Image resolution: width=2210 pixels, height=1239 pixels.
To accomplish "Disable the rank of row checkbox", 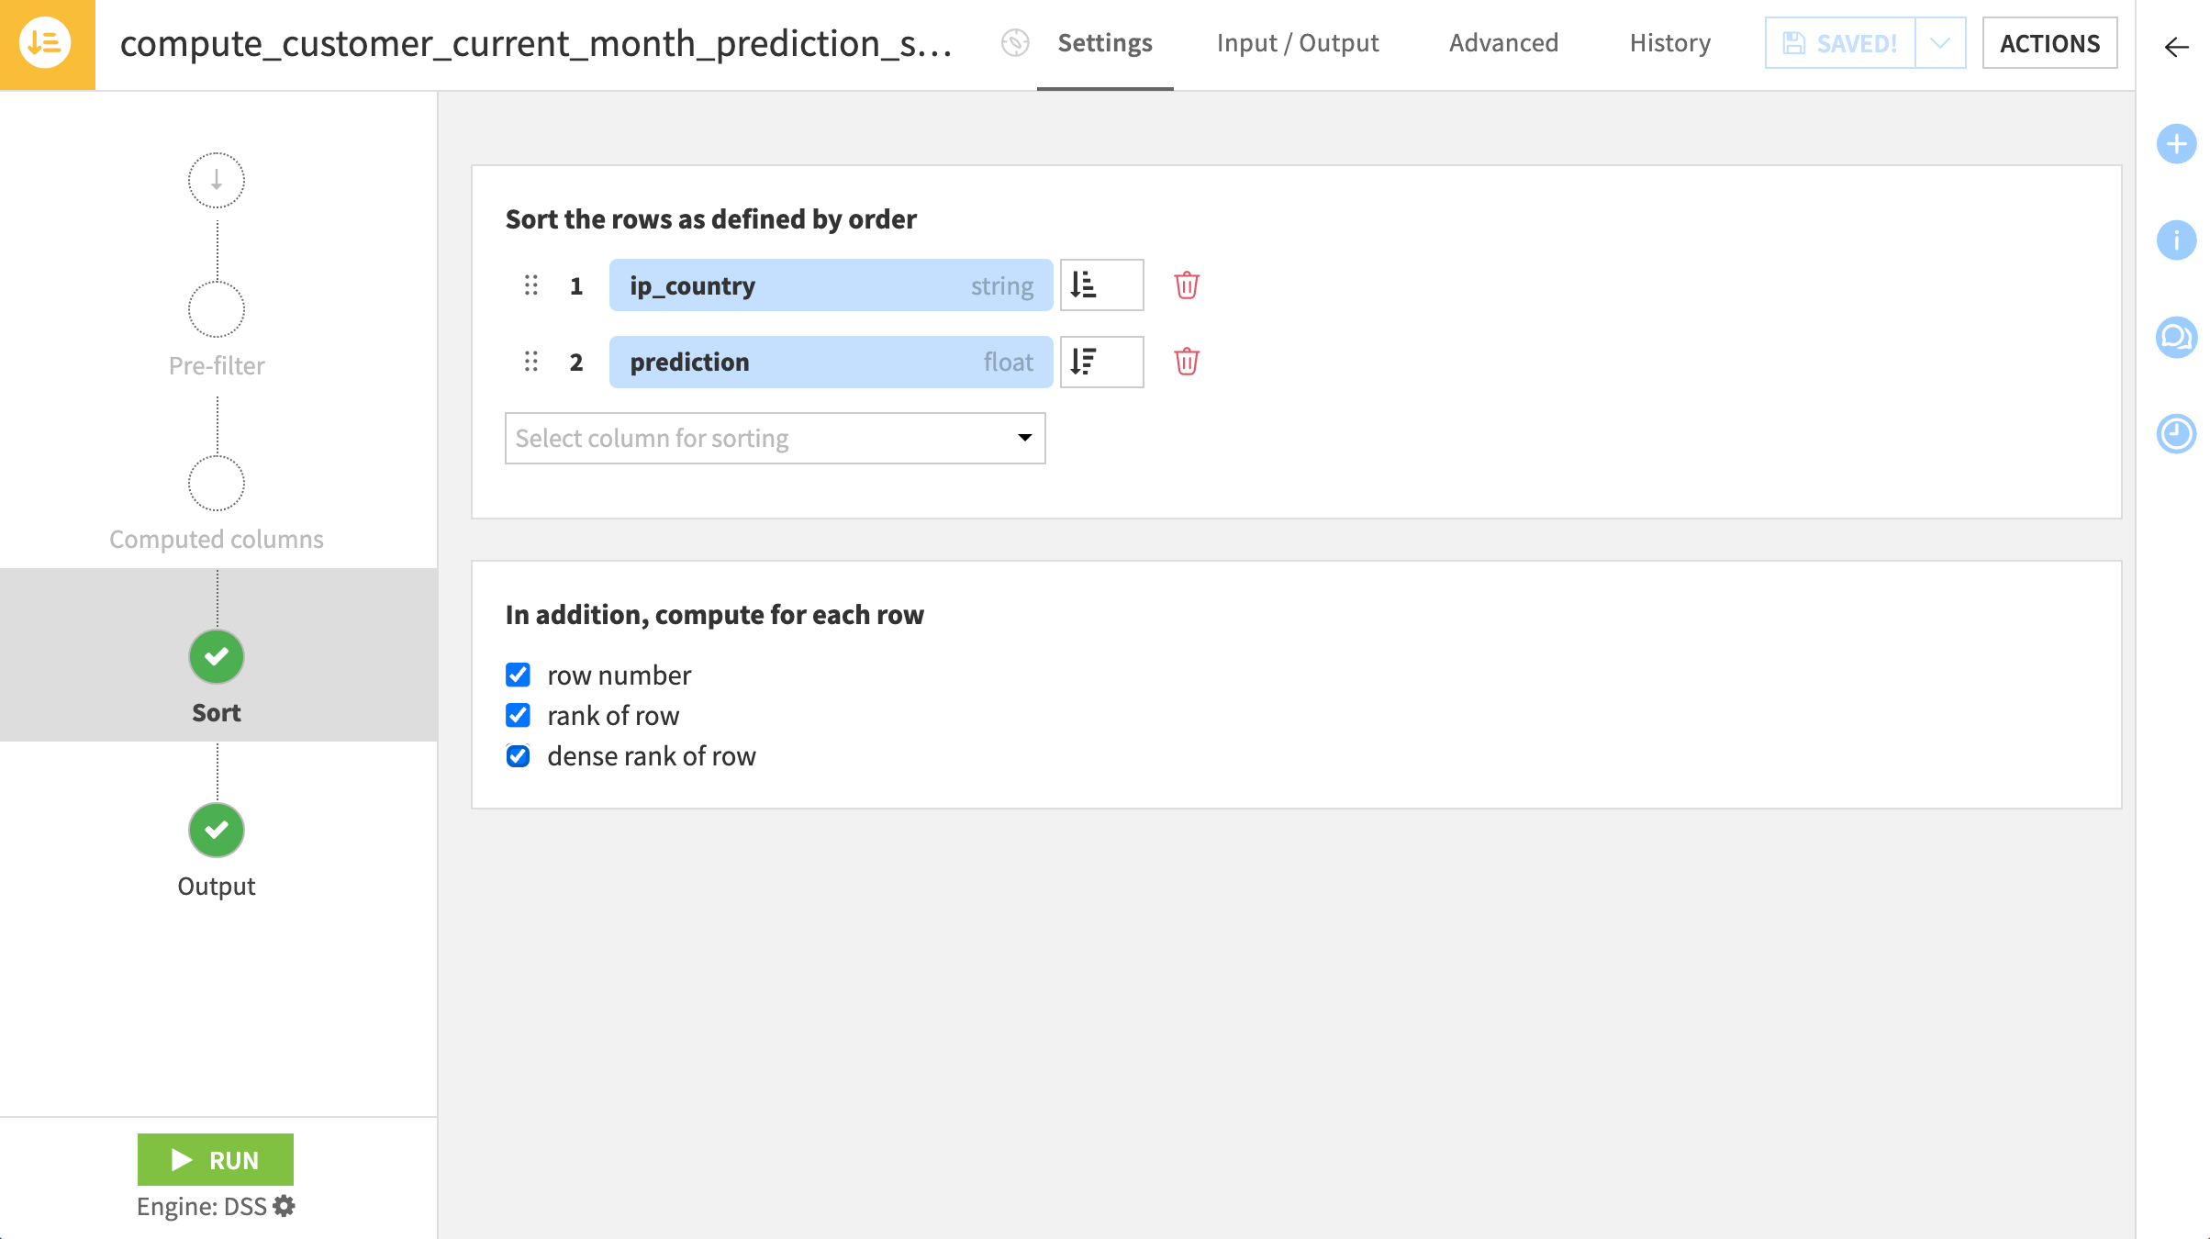I will pos(518,715).
